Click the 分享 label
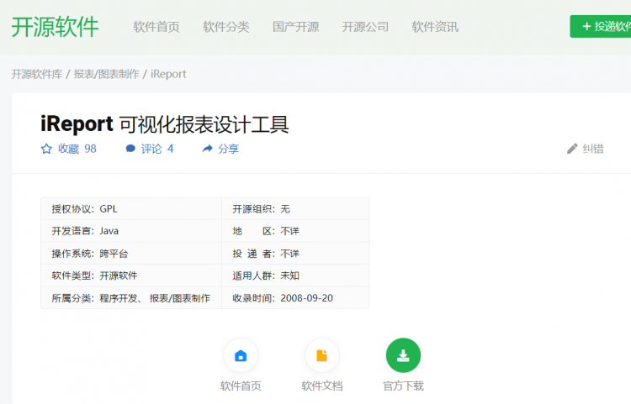Image resolution: width=631 pixels, height=404 pixels. [228, 149]
